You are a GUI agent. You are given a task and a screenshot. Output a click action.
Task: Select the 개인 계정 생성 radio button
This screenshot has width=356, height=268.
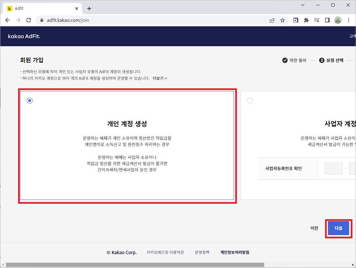30,101
